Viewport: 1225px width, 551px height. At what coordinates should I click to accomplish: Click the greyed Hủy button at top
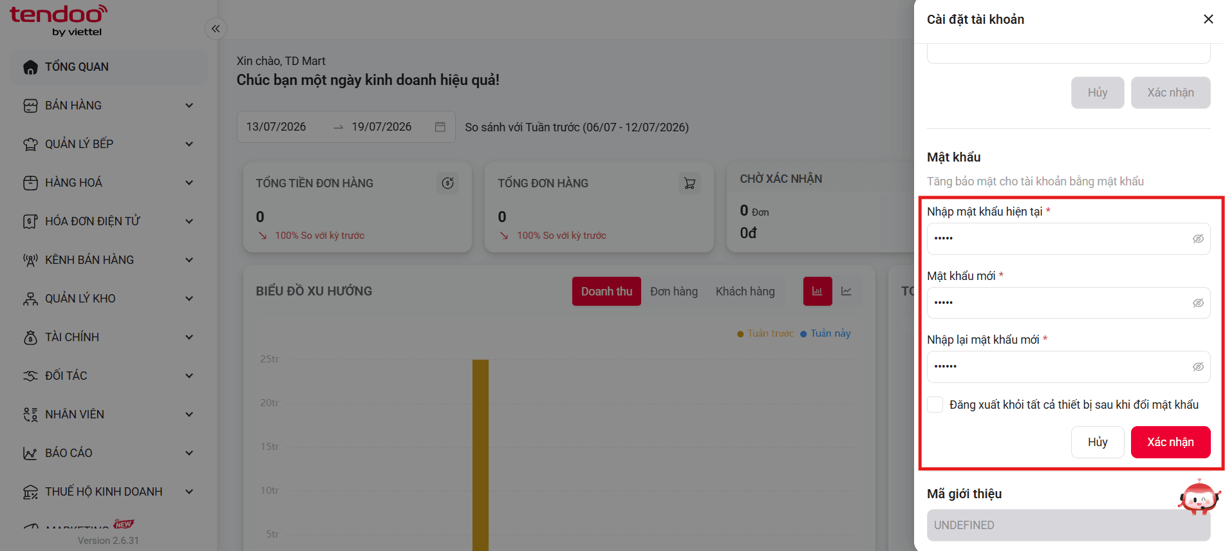tap(1098, 93)
